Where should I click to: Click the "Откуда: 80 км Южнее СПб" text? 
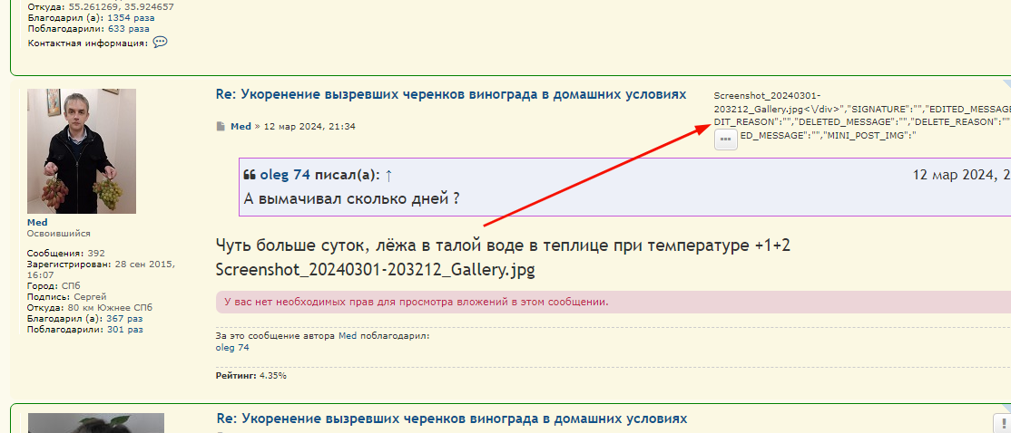tap(90, 308)
